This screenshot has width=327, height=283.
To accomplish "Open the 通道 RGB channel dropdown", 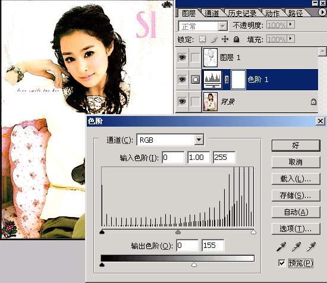I will click(x=199, y=140).
